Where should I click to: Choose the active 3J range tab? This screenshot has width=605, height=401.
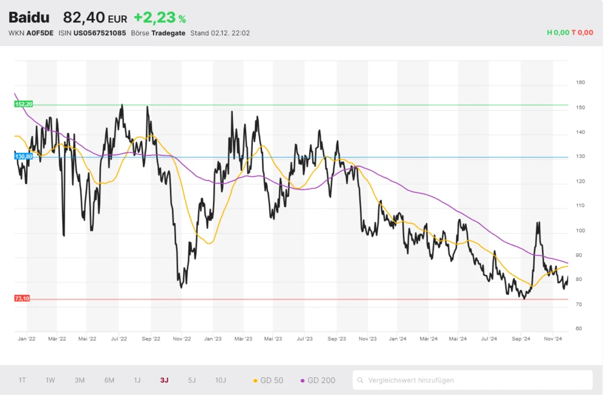(165, 380)
